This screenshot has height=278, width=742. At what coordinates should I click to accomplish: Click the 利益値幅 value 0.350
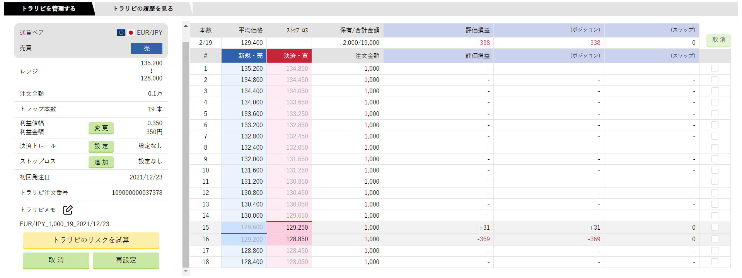pyautogui.click(x=155, y=123)
